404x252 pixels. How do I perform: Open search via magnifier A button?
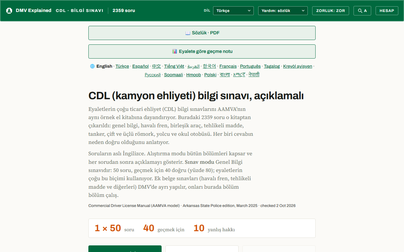pyautogui.click(x=362, y=11)
